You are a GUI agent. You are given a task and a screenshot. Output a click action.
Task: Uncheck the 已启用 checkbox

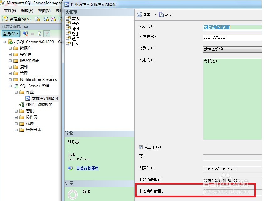pyautogui.click(x=140, y=148)
